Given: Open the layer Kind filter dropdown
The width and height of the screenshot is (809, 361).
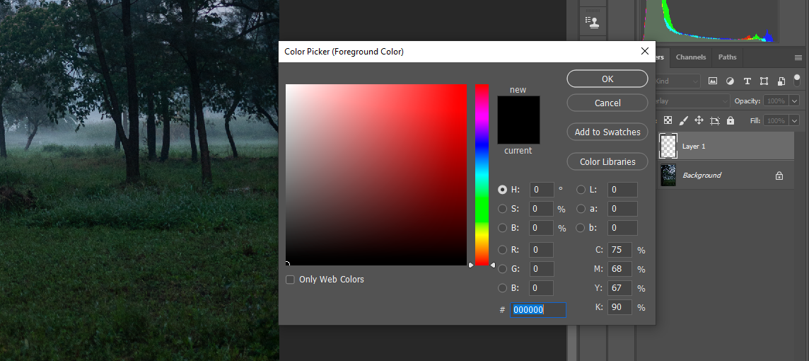Looking at the screenshot, I should [x=677, y=81].
